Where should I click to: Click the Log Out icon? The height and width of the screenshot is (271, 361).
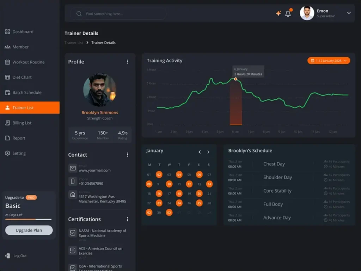coord(7,256)
